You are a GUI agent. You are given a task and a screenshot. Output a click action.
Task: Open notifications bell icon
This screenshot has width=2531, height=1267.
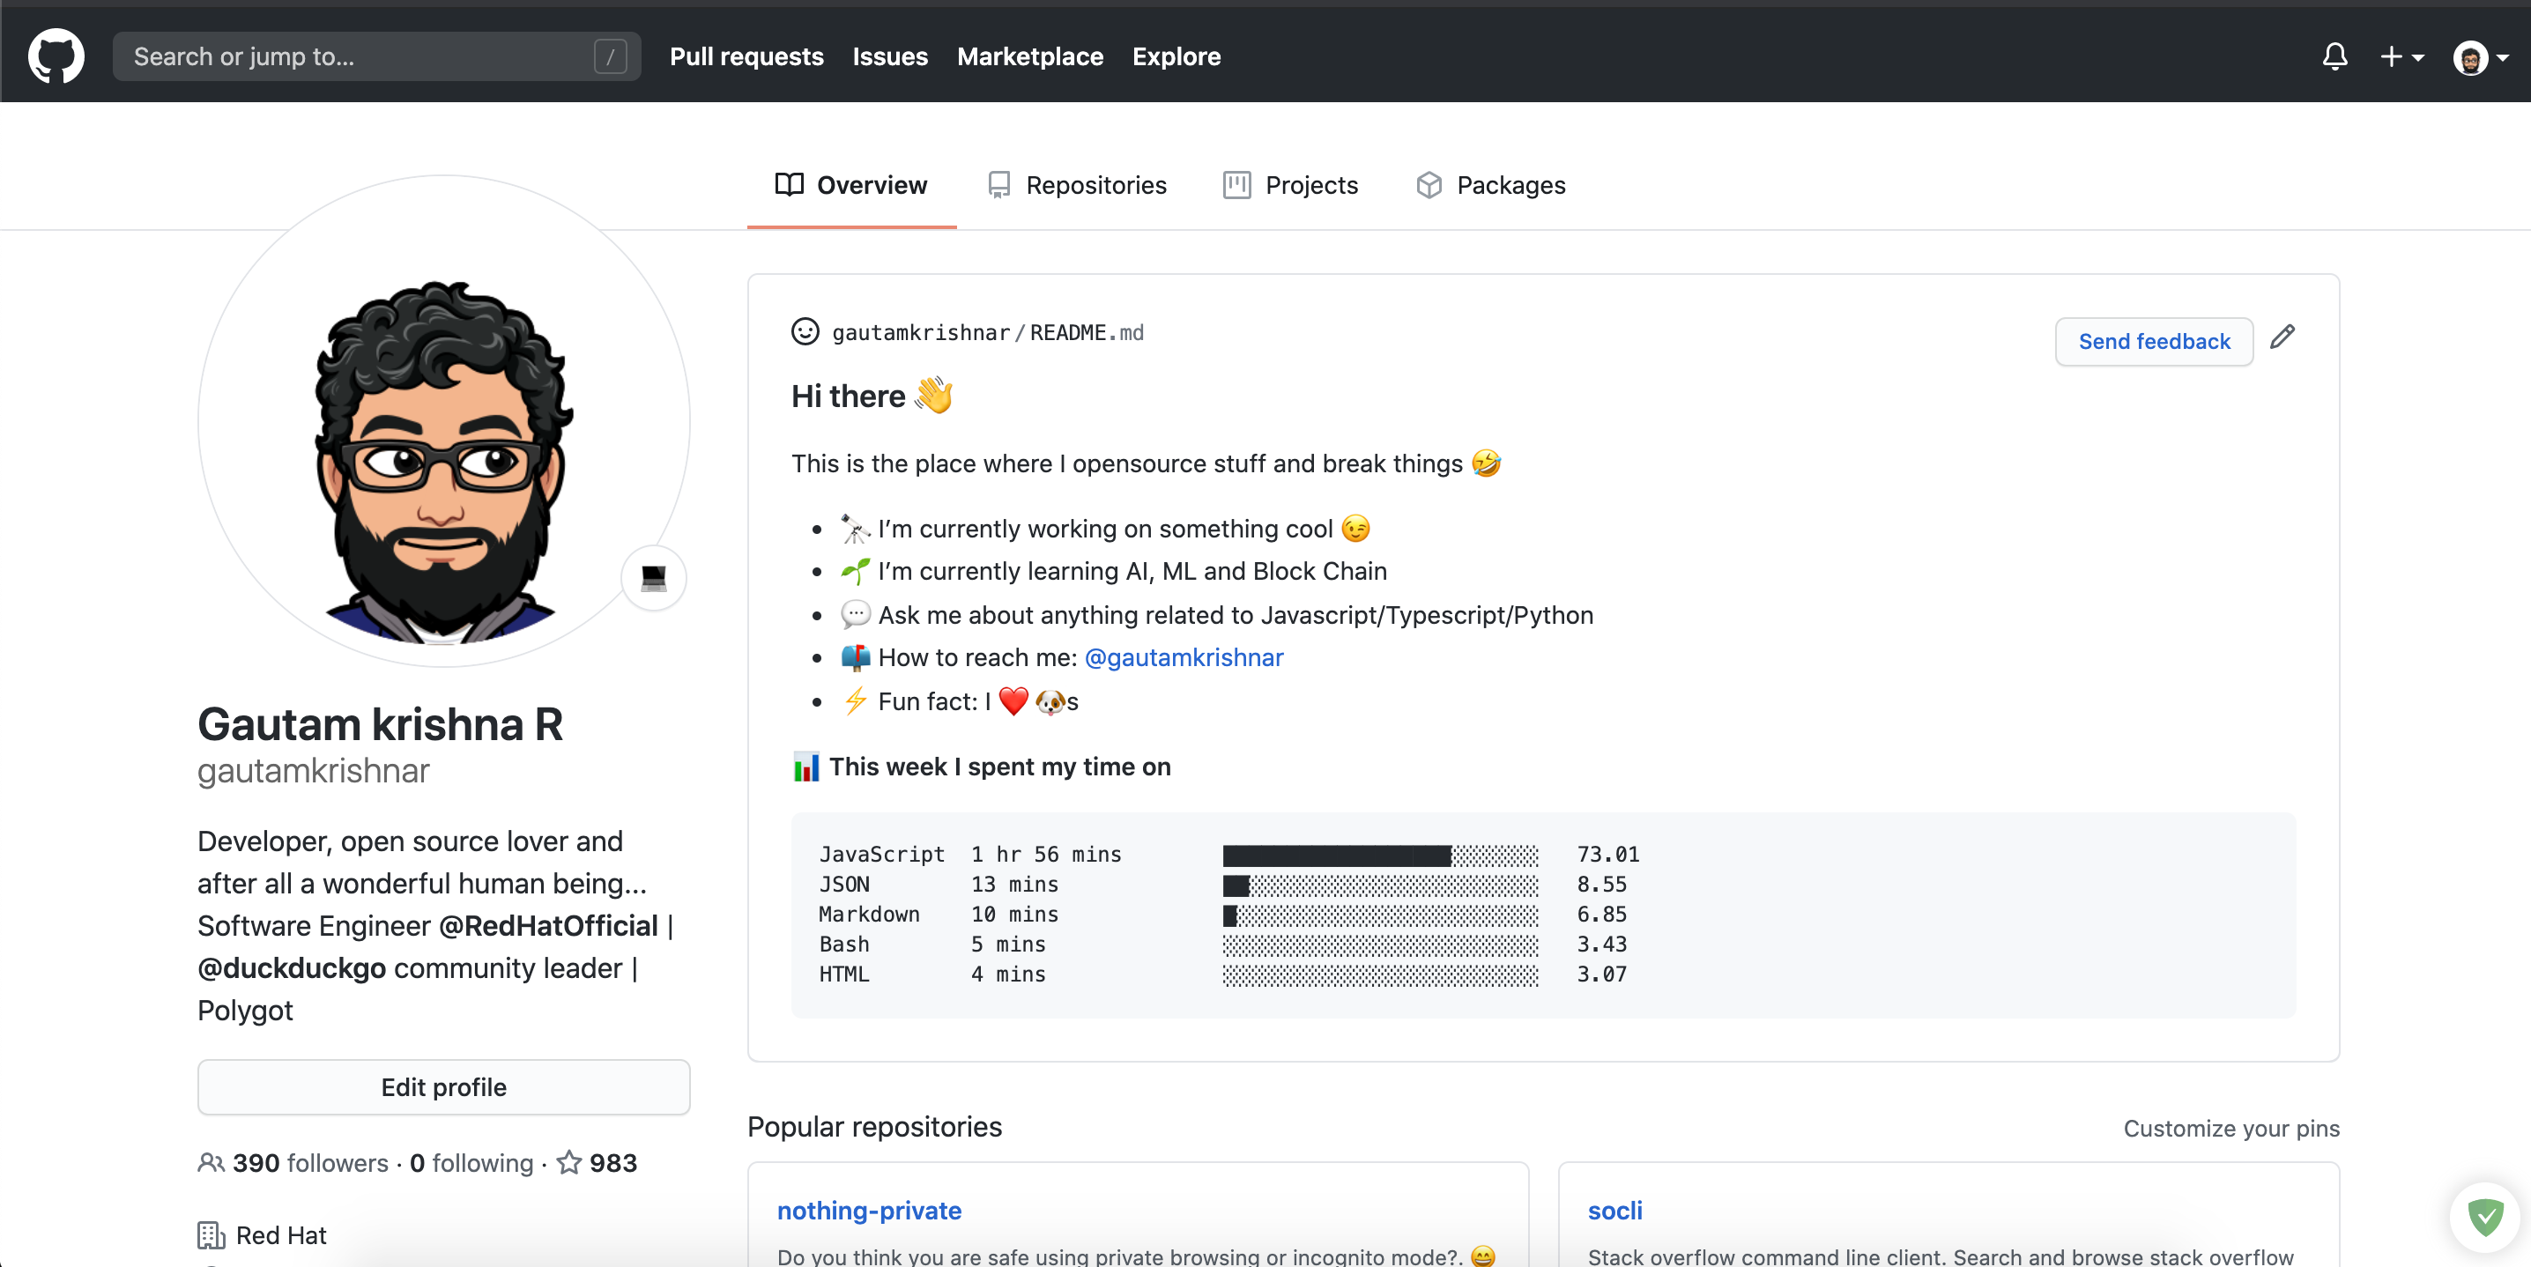coord(2334,56)
